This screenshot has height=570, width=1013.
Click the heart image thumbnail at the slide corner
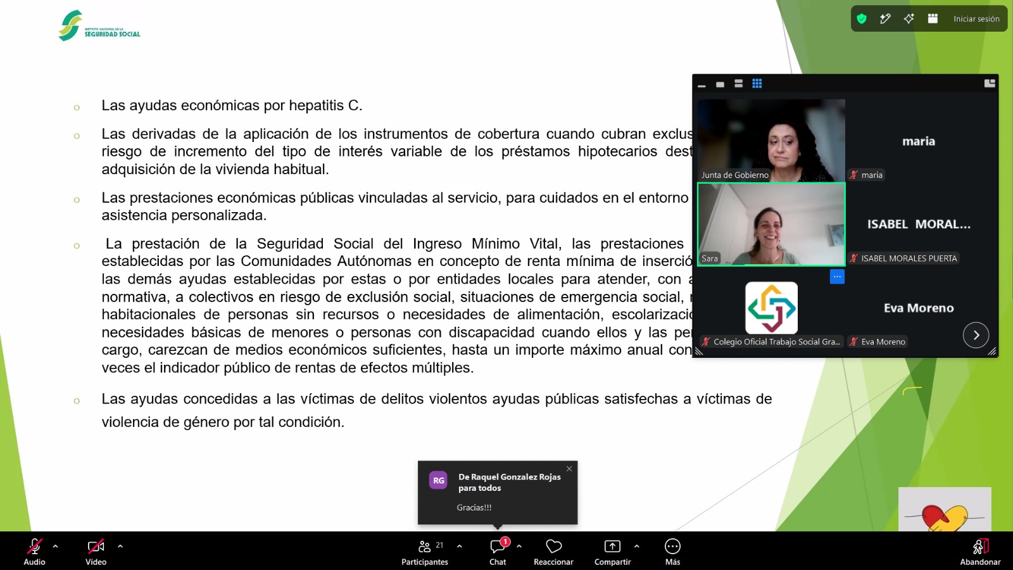[x=945, y=509]
